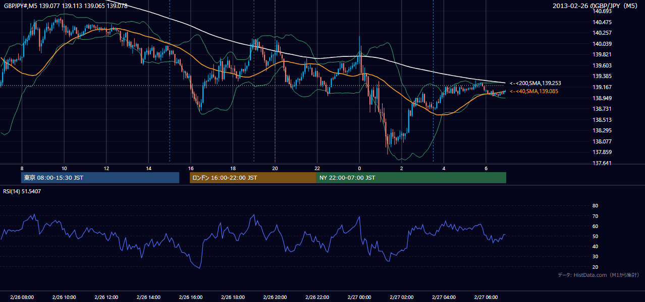The image size is (645, 302).
Task: Click the 2/27 06:00 time label
Action: tap(486, 297)
